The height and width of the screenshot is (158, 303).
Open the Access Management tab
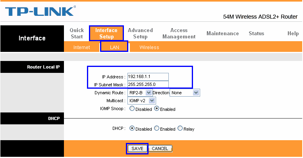(179, 33)
